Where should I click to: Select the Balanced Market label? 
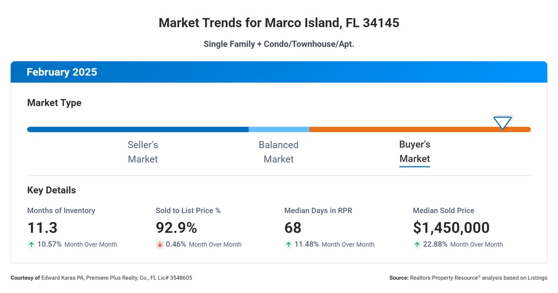pos(279,152)
